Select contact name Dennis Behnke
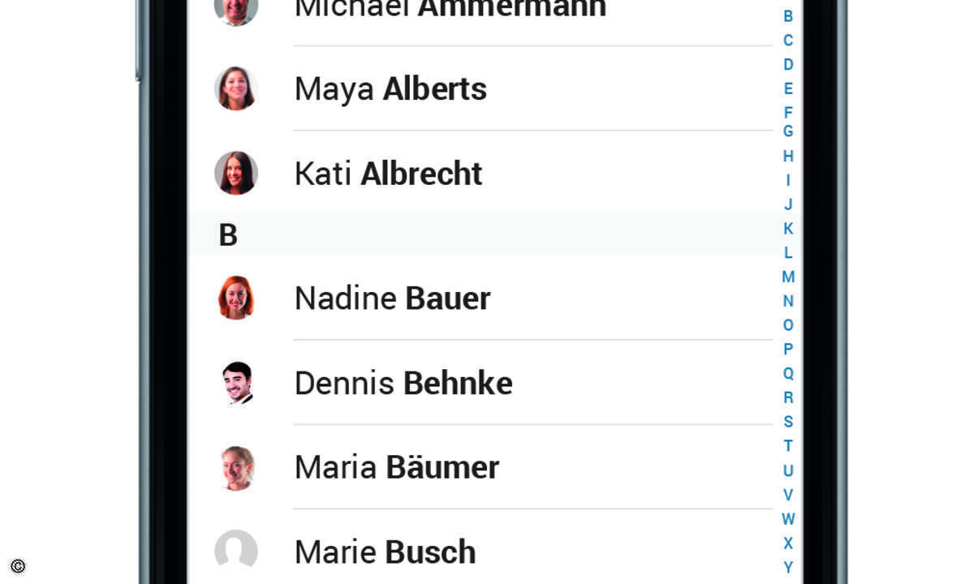This screenshot has width=974, height=584. (403, 383)
